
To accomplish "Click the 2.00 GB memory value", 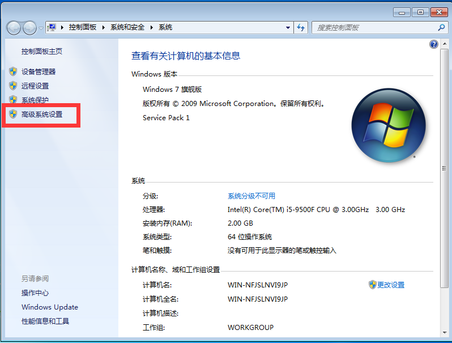I will pos(240,223).
